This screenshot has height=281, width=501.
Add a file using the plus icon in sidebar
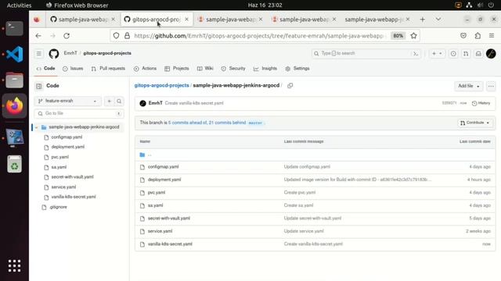pyautogui.click(x=109, y=101)
